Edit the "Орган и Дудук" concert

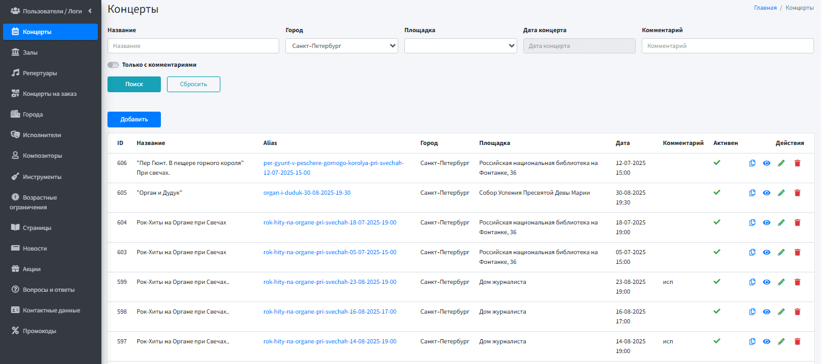pos(781,193)
